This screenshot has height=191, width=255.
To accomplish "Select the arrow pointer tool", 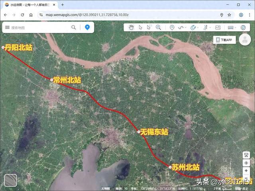I will click(141, 27).
